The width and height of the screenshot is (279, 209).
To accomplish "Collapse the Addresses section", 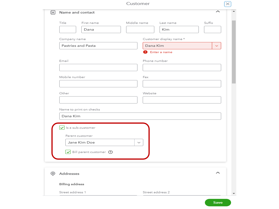I will [218, 173].
